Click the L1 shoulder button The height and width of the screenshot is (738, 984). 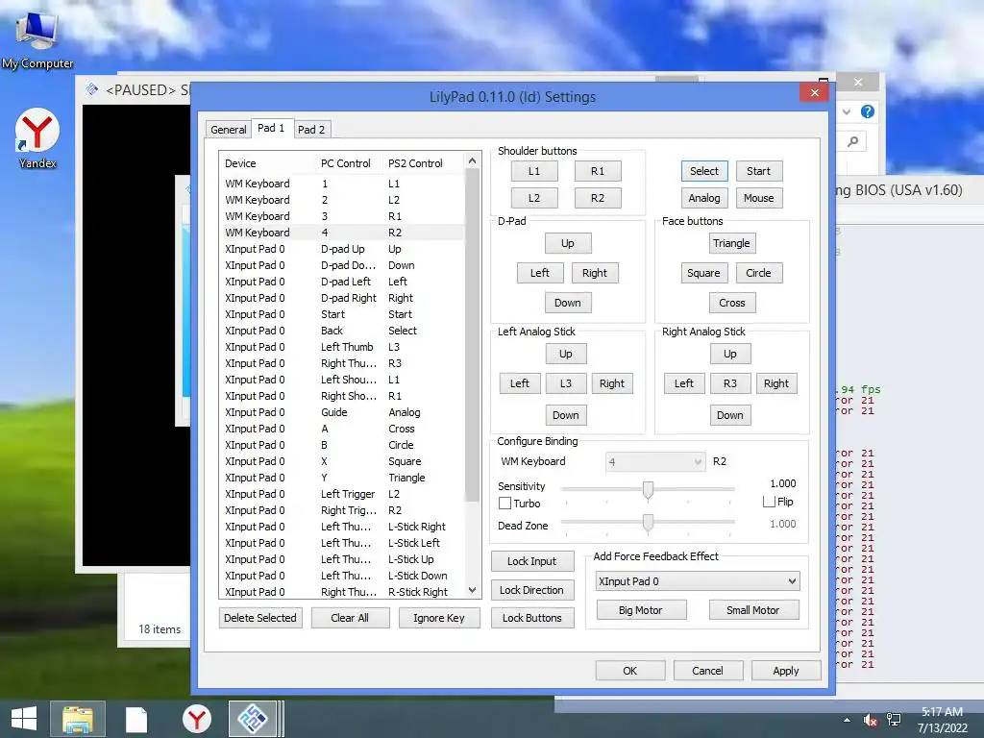534,171
